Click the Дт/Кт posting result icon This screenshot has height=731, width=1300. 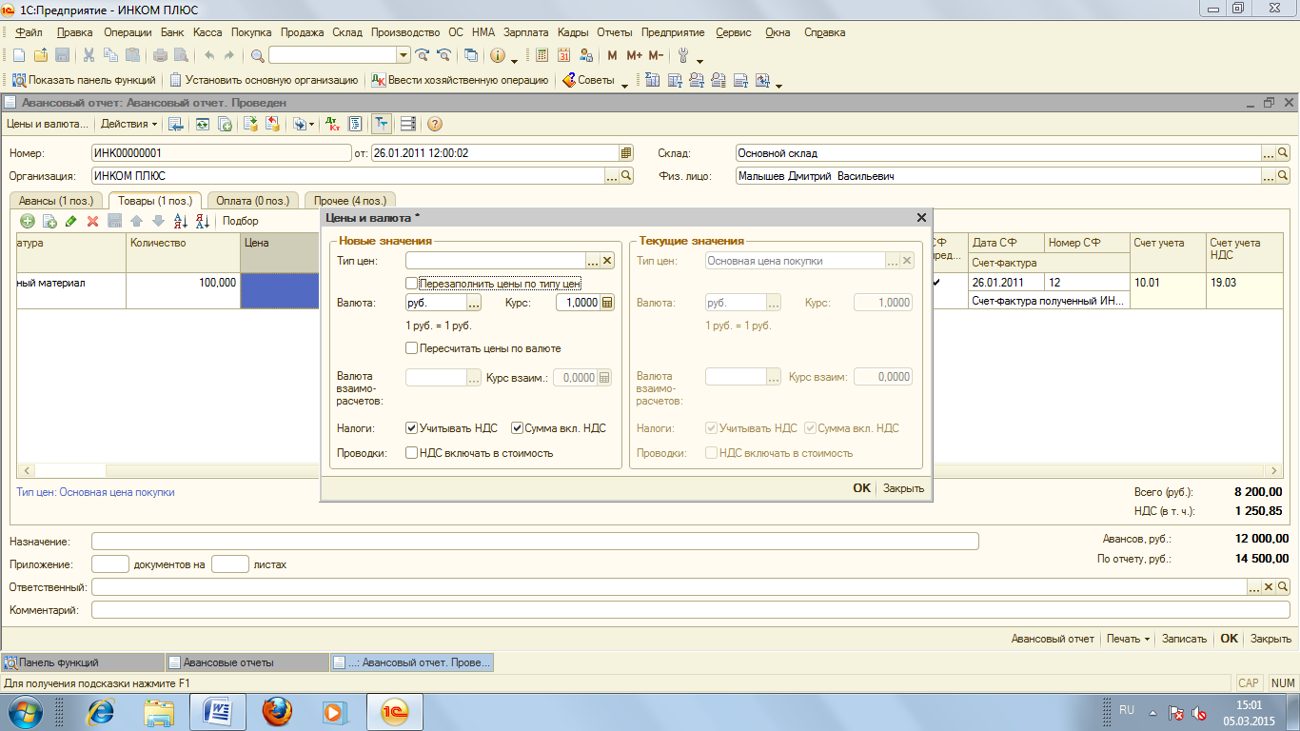pos(332,124)
